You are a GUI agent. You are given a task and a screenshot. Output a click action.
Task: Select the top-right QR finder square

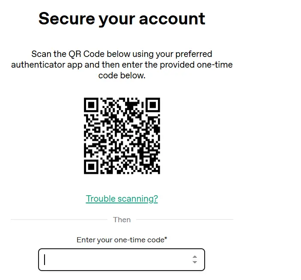coord(153,105)
